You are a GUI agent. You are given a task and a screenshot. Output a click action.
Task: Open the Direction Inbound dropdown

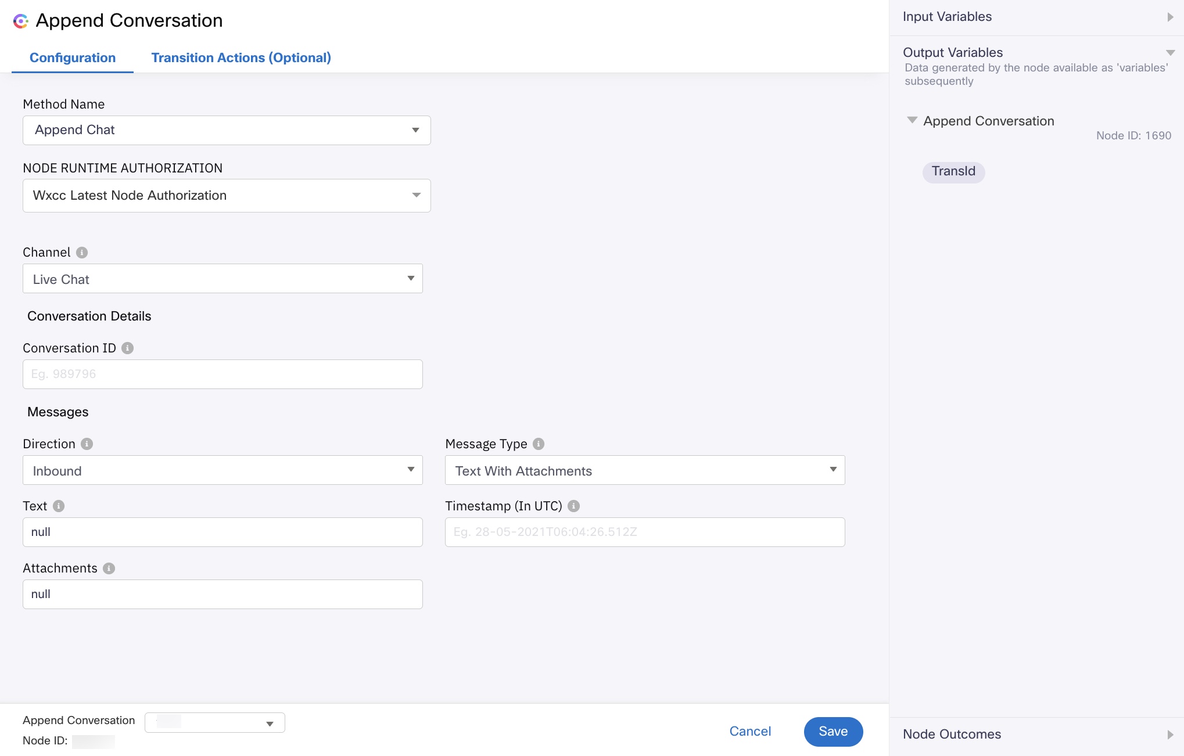point(223,471)
